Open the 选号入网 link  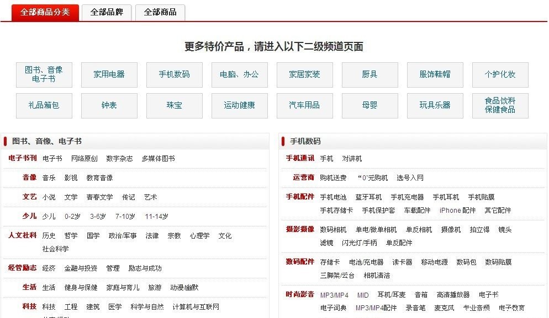click(410, 178)
